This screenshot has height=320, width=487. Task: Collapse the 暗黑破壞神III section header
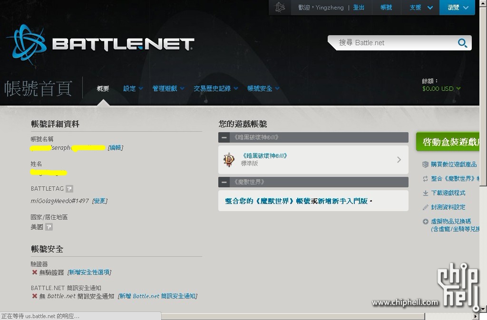(224, 137)
